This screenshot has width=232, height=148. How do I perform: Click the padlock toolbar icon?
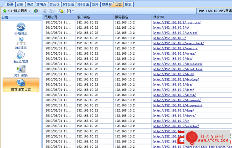61,11
